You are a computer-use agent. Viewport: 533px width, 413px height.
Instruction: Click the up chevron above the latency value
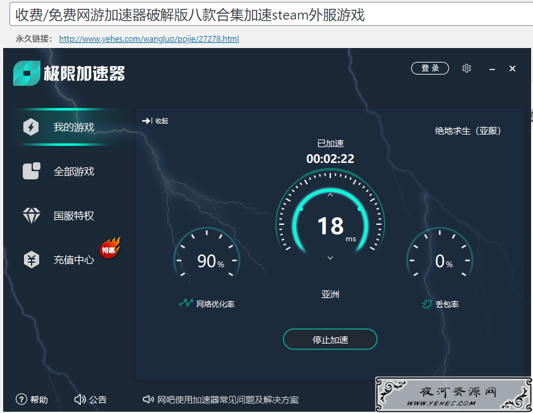(330, 195)
